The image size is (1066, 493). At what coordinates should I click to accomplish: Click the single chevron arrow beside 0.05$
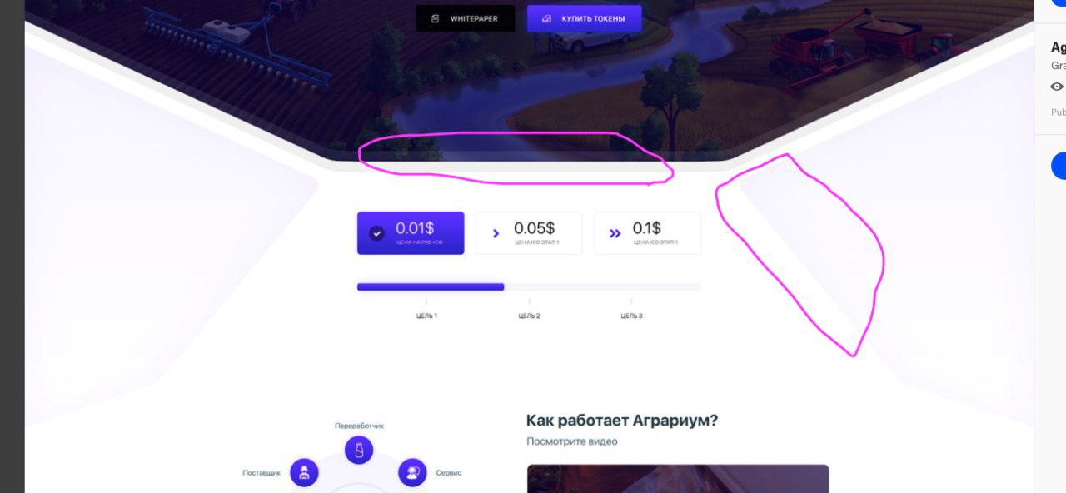click(496, 233)
